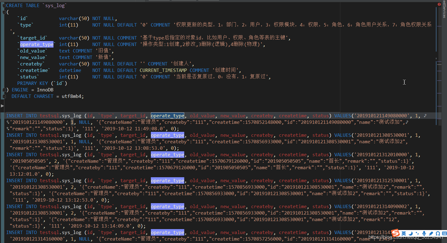Click the fold icon beside DEFAULT CHARSET line
This screenshot has width=447, height=243.
pos(4,96)
